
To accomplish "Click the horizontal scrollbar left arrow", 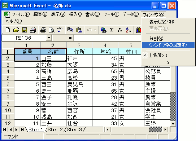I will pyautogui.click(x=108, y=129).
